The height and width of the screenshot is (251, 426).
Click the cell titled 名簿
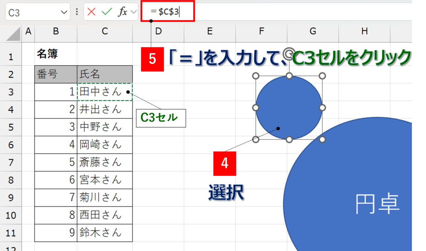click(56, 54)
